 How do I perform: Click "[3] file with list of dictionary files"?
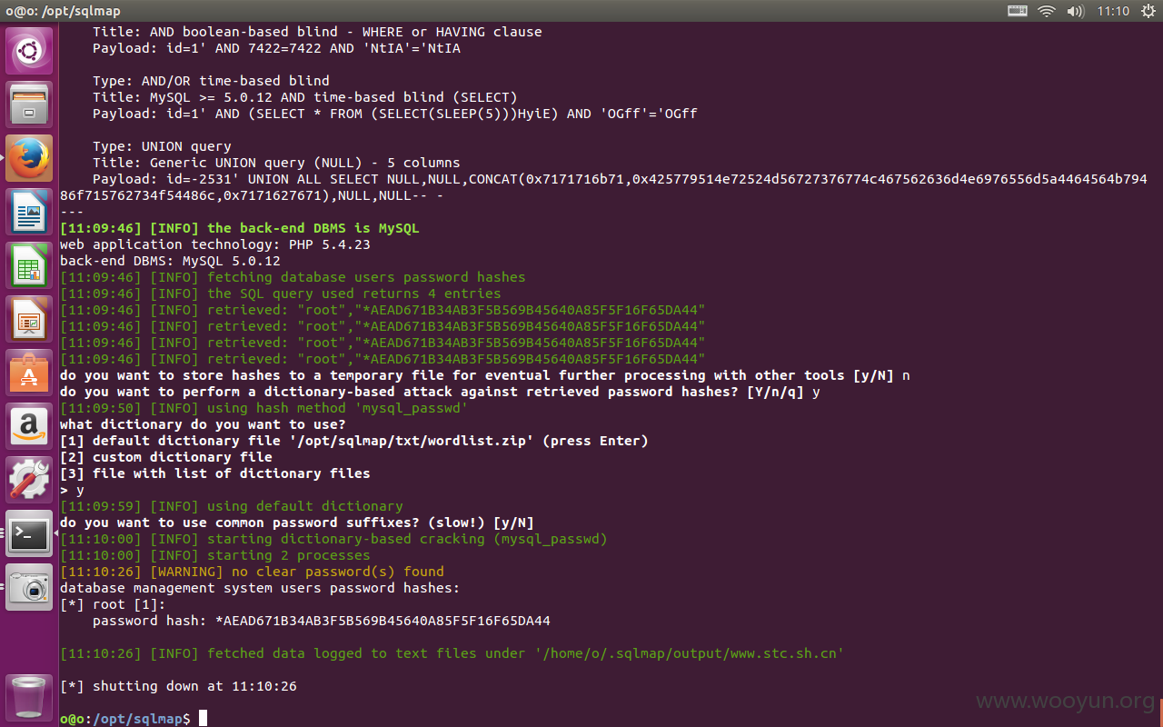point(215,473)
